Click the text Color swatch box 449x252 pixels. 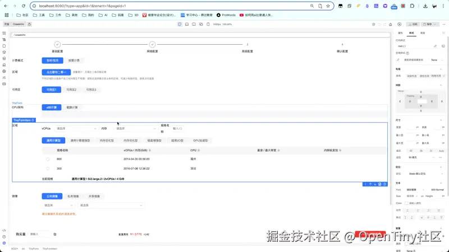406,203
